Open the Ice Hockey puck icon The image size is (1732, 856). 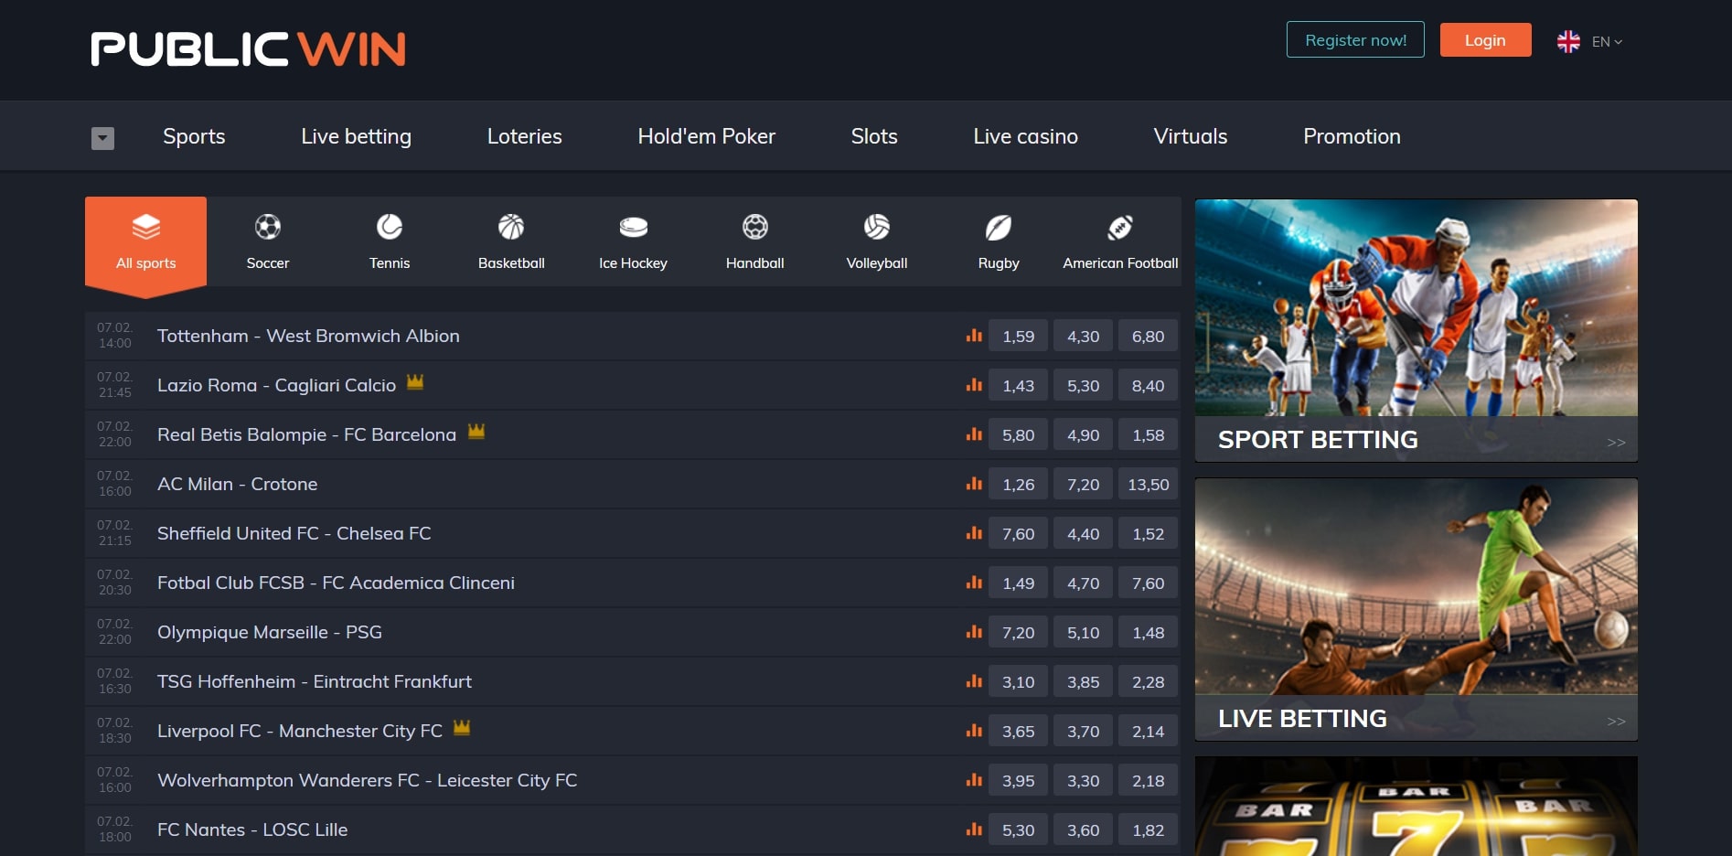(x=633, y=227)
